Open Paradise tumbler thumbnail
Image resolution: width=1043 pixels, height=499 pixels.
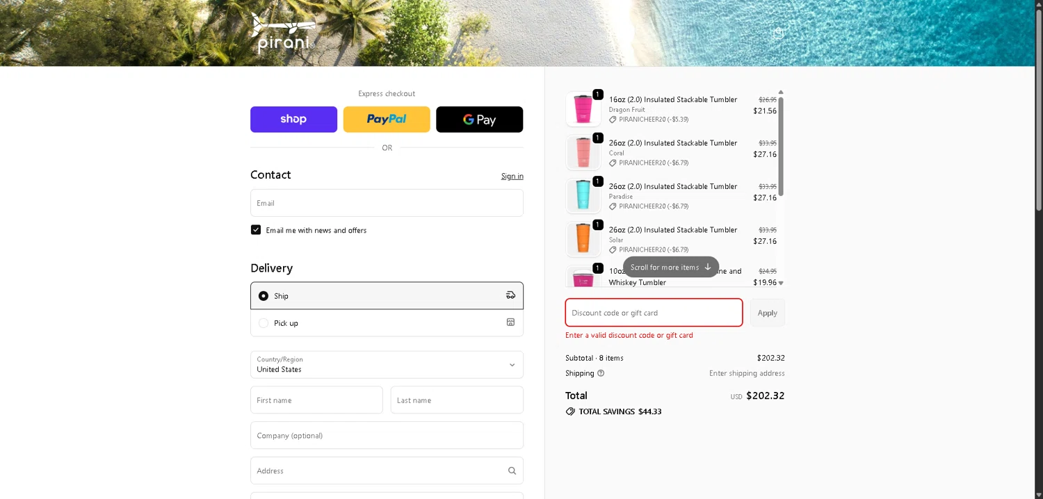[583, 196]
